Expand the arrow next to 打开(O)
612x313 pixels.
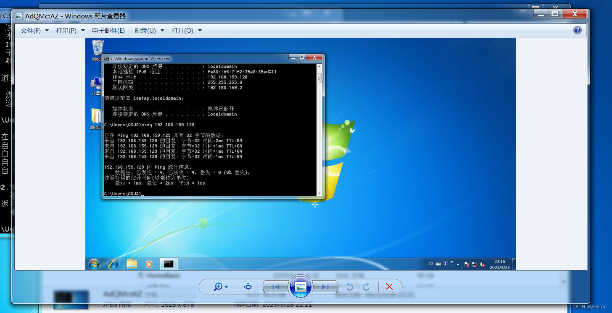point(200,31)
